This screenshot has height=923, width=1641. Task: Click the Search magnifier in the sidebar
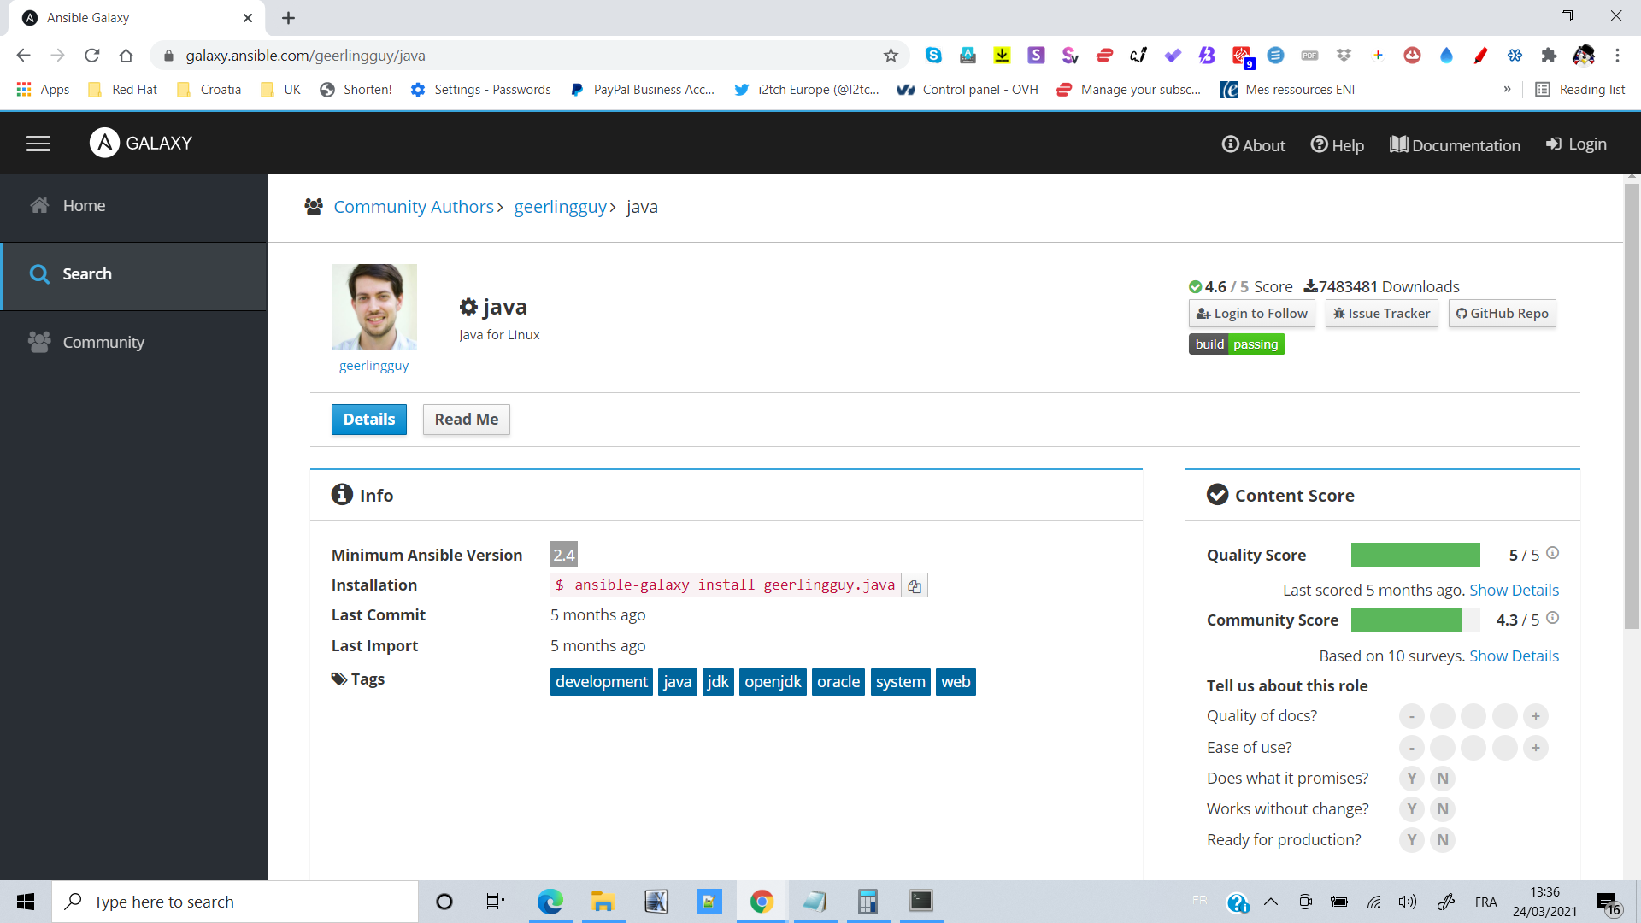coord(39,274)
